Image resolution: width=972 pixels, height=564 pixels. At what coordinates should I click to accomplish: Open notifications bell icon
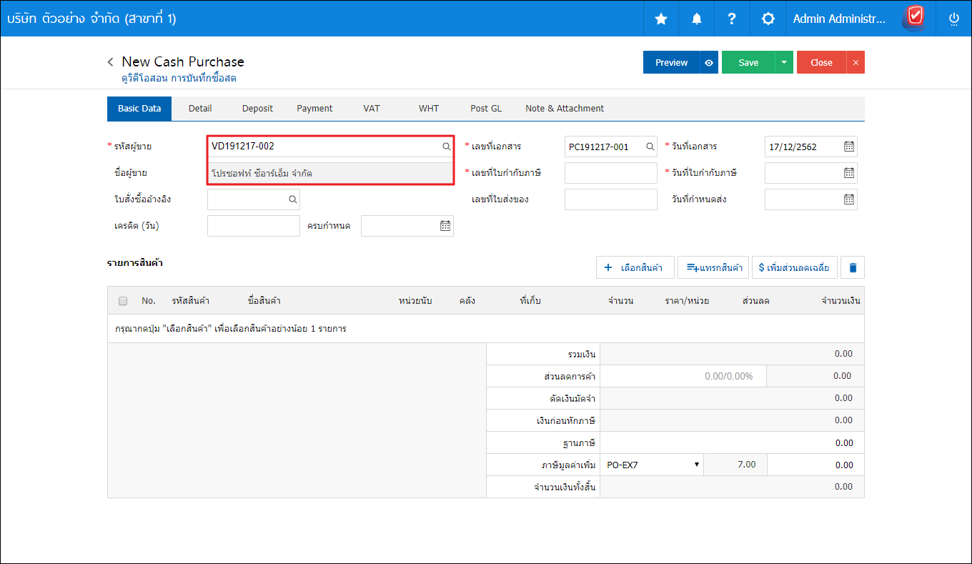697,19
